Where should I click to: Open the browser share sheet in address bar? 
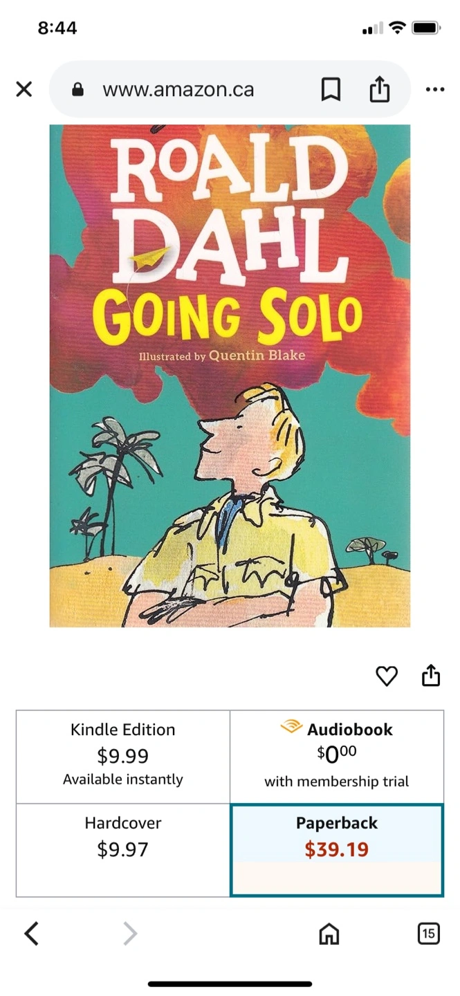[x=380, y=89]
